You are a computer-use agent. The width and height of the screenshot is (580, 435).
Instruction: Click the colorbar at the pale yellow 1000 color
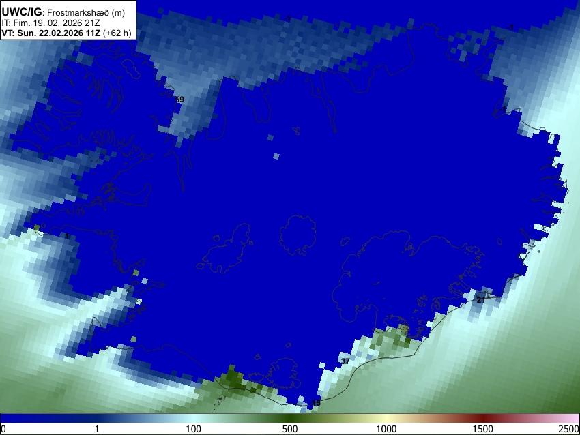[x=386, y=418]
